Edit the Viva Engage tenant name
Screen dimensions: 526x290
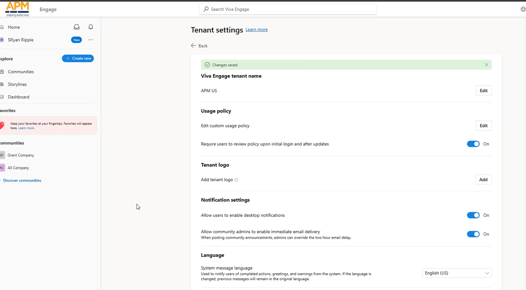point(483,90)
